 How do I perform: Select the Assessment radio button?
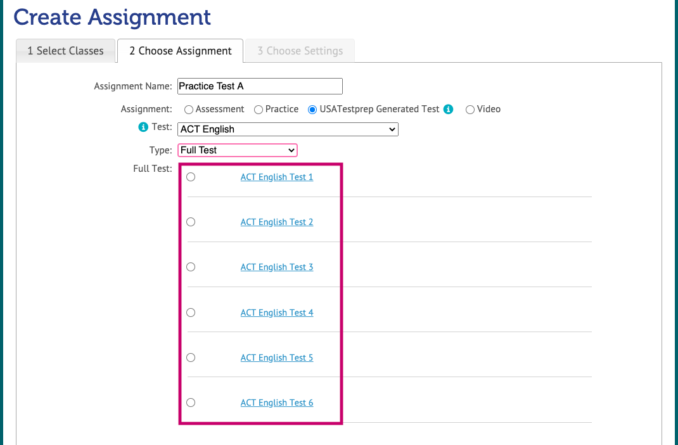(189, 110)
